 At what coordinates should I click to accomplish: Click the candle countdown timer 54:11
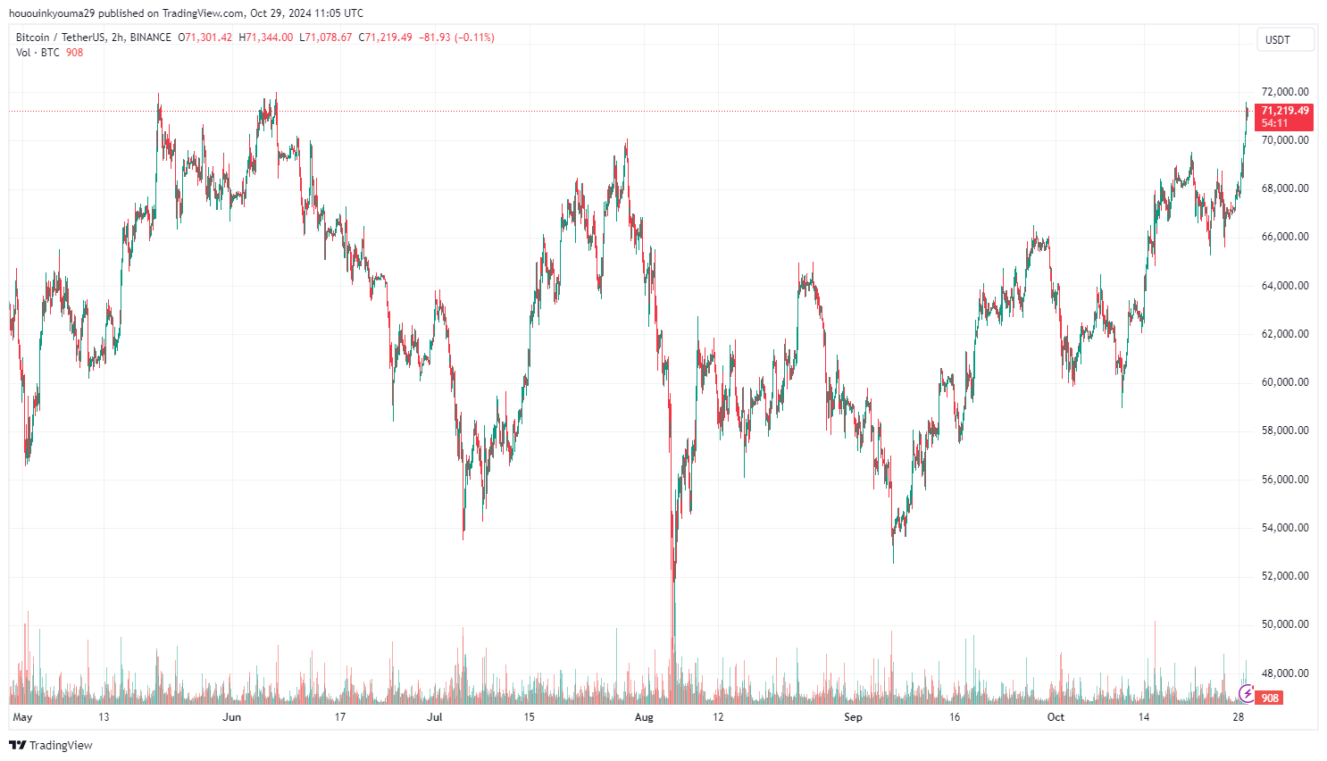coord(1275,123)
